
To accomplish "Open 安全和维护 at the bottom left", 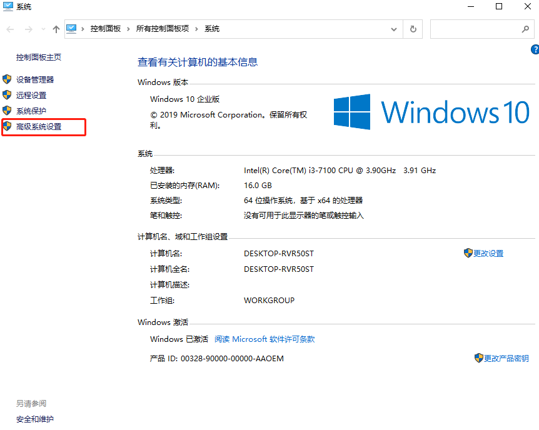I will (34, 419).
